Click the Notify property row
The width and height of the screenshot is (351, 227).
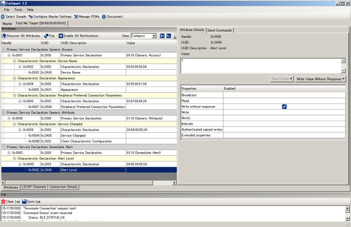(x=263, y=118)
